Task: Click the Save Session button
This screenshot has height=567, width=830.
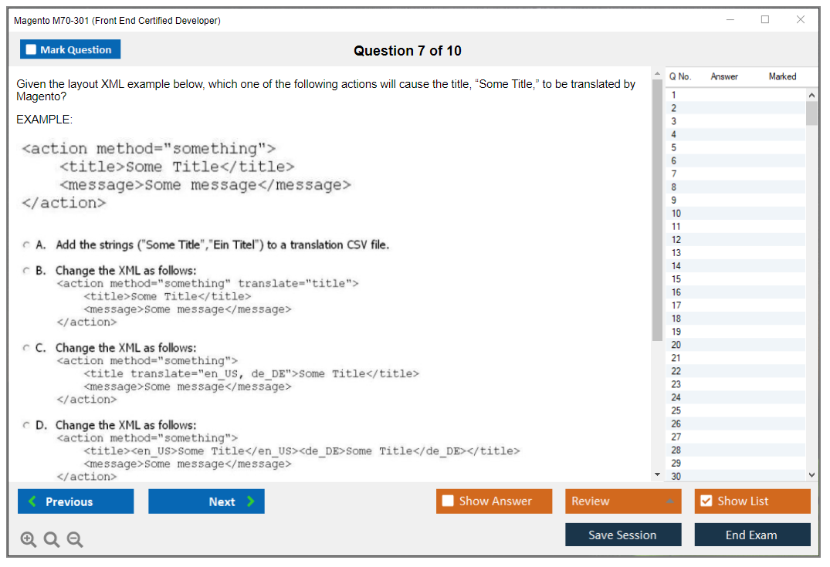Action: pyautogui.click(x=622, y=535)
